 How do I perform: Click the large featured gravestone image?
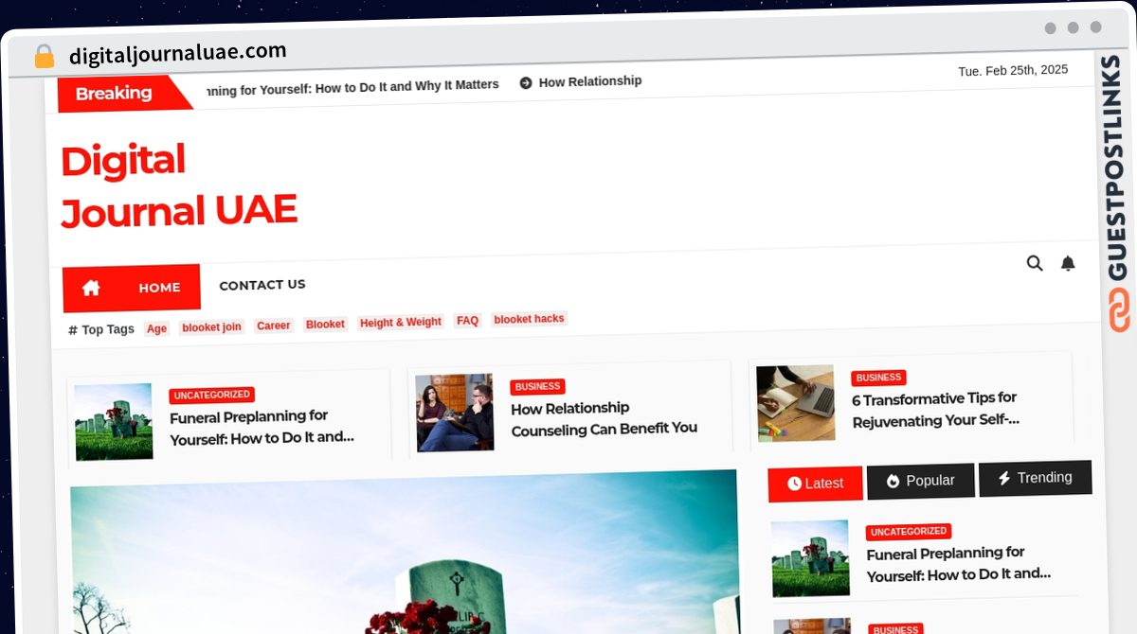[x=405, y=554]
